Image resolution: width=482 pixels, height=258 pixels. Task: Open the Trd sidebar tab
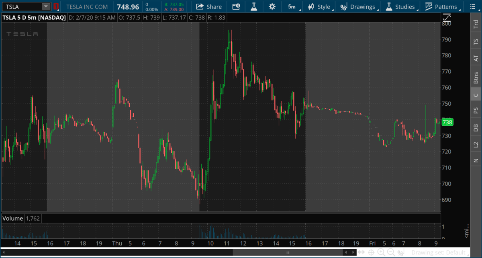tap(476, 24)
